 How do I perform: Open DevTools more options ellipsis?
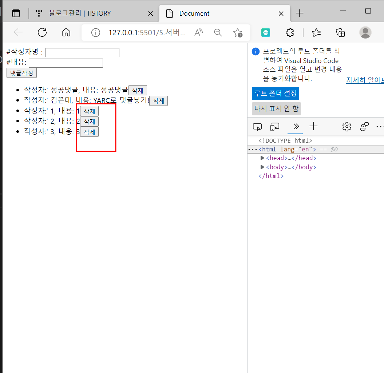(380, 127)
